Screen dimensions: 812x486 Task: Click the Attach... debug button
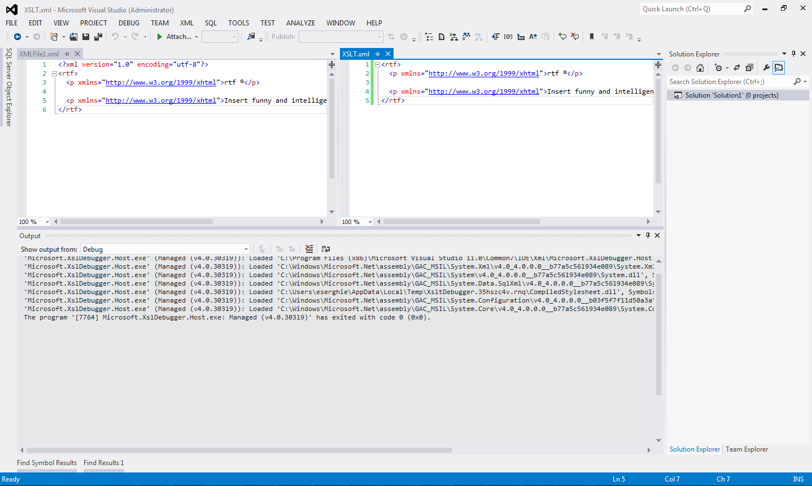pyautogui.click(x=177, y=36)
